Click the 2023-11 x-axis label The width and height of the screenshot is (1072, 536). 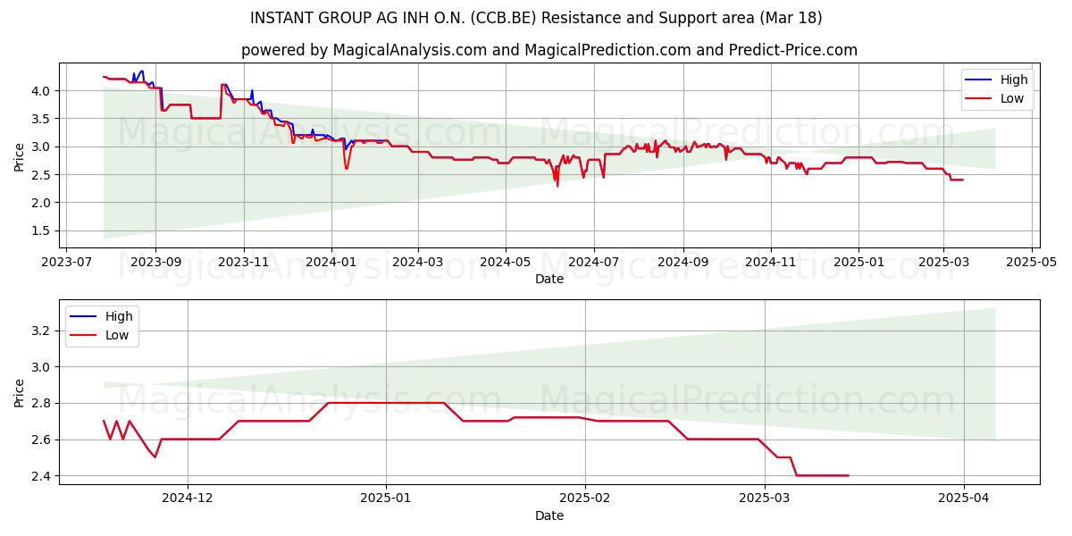[243, 263]
